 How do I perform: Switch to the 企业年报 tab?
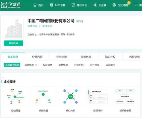click(62, 57)
